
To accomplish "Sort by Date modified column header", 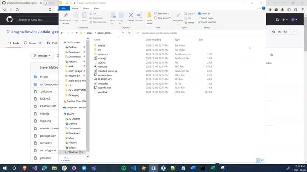I will tap(153, 40).
